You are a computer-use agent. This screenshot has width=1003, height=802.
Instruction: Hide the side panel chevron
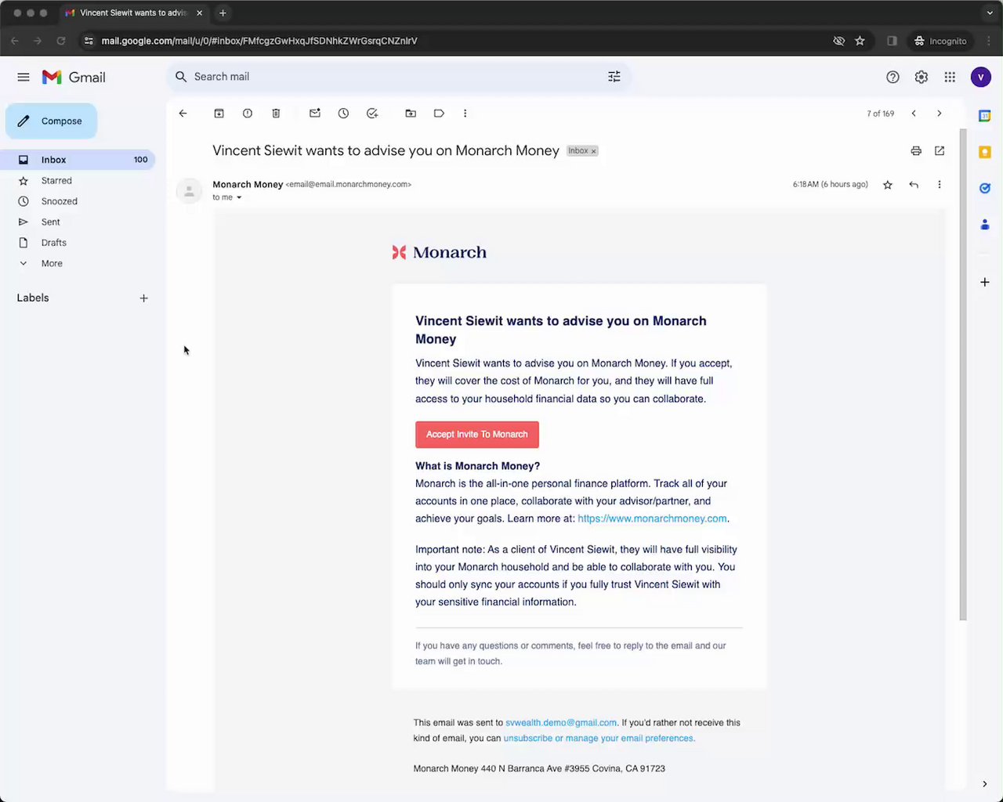[985, 784]
